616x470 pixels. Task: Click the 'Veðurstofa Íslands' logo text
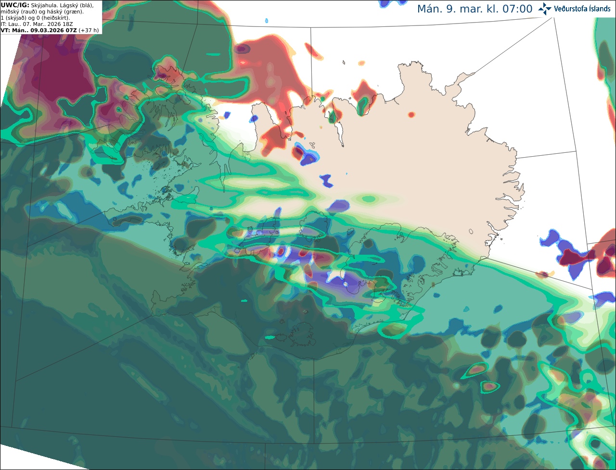tap(582, 9)
